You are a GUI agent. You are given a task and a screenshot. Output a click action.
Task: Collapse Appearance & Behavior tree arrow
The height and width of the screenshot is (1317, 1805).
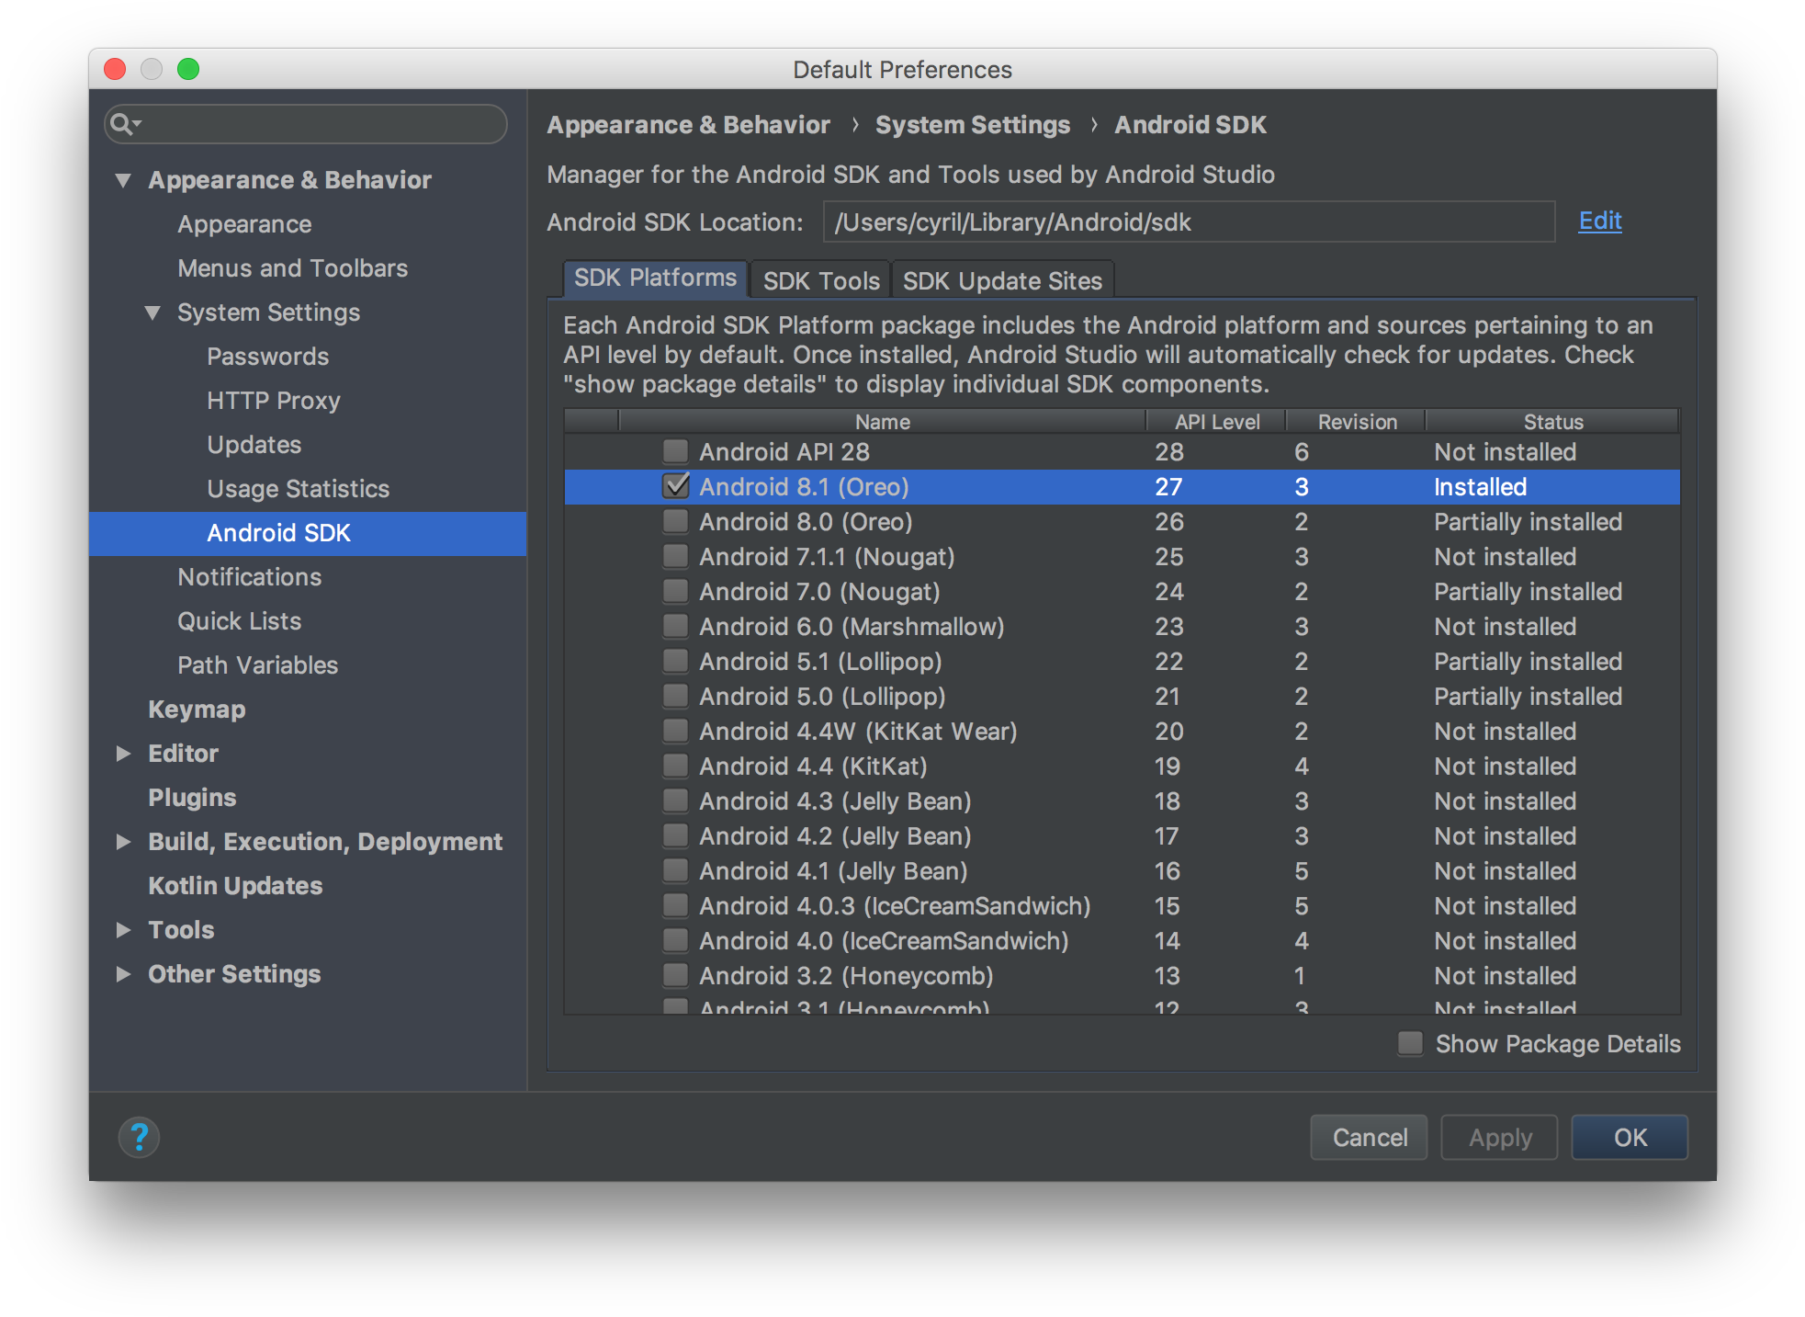pos(123,180)
